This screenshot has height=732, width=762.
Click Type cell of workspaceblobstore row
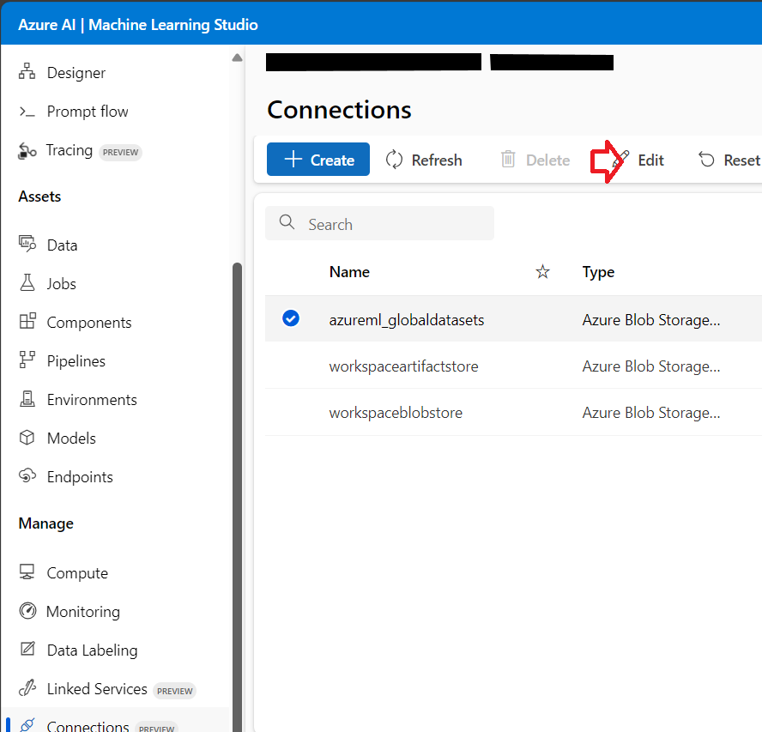click(651, 413)
